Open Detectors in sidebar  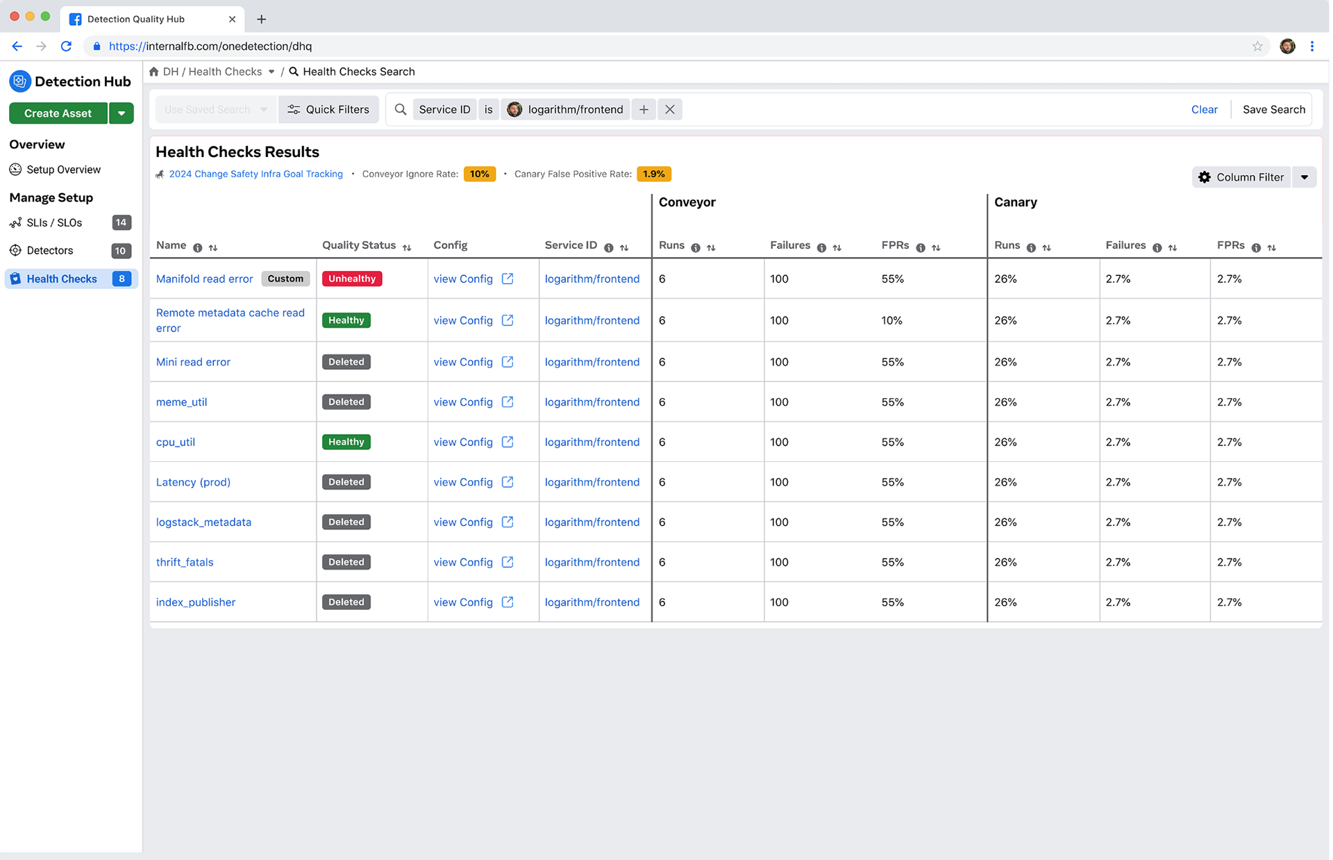pyautogui.click(x=50, y=251)
